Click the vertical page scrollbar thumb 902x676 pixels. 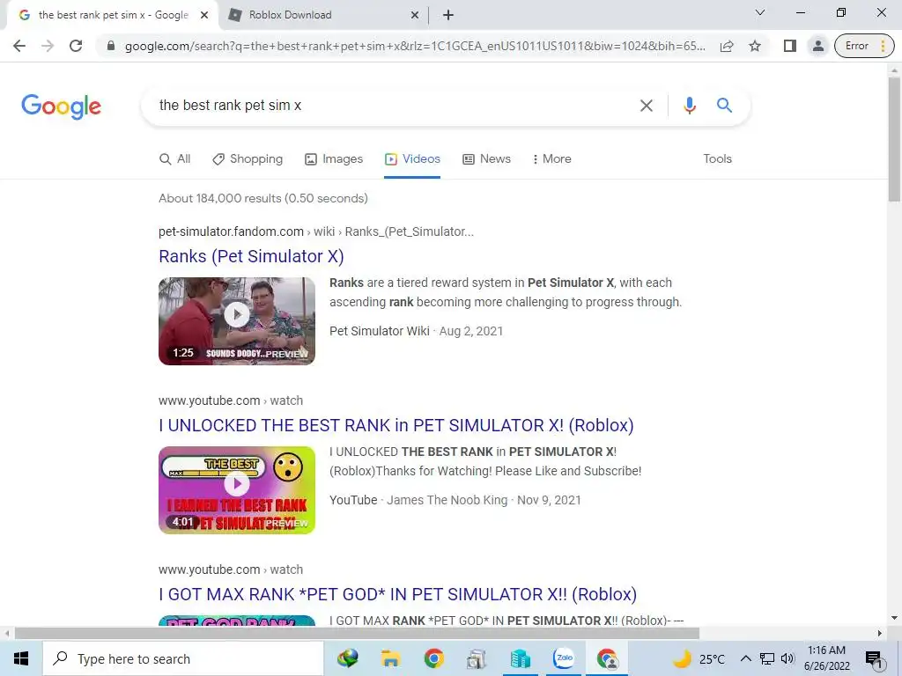coord(894,139)
